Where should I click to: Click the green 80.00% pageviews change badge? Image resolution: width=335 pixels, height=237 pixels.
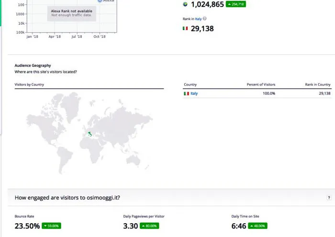point(149,226)
